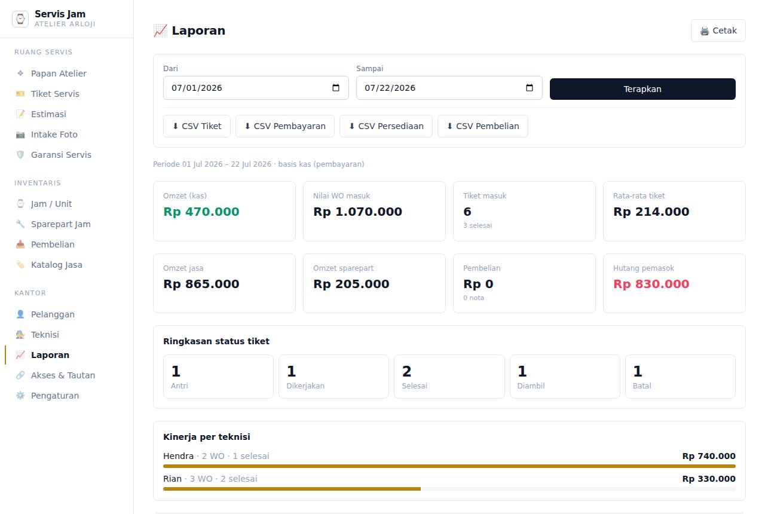This screenshot has width=765, height=514.
Task: Download CSV Persediaan export
Action: tap(386, 126)
